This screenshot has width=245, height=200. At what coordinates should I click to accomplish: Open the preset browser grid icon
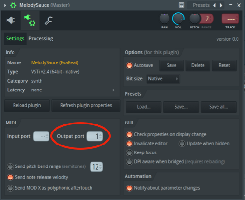(182, 5)
